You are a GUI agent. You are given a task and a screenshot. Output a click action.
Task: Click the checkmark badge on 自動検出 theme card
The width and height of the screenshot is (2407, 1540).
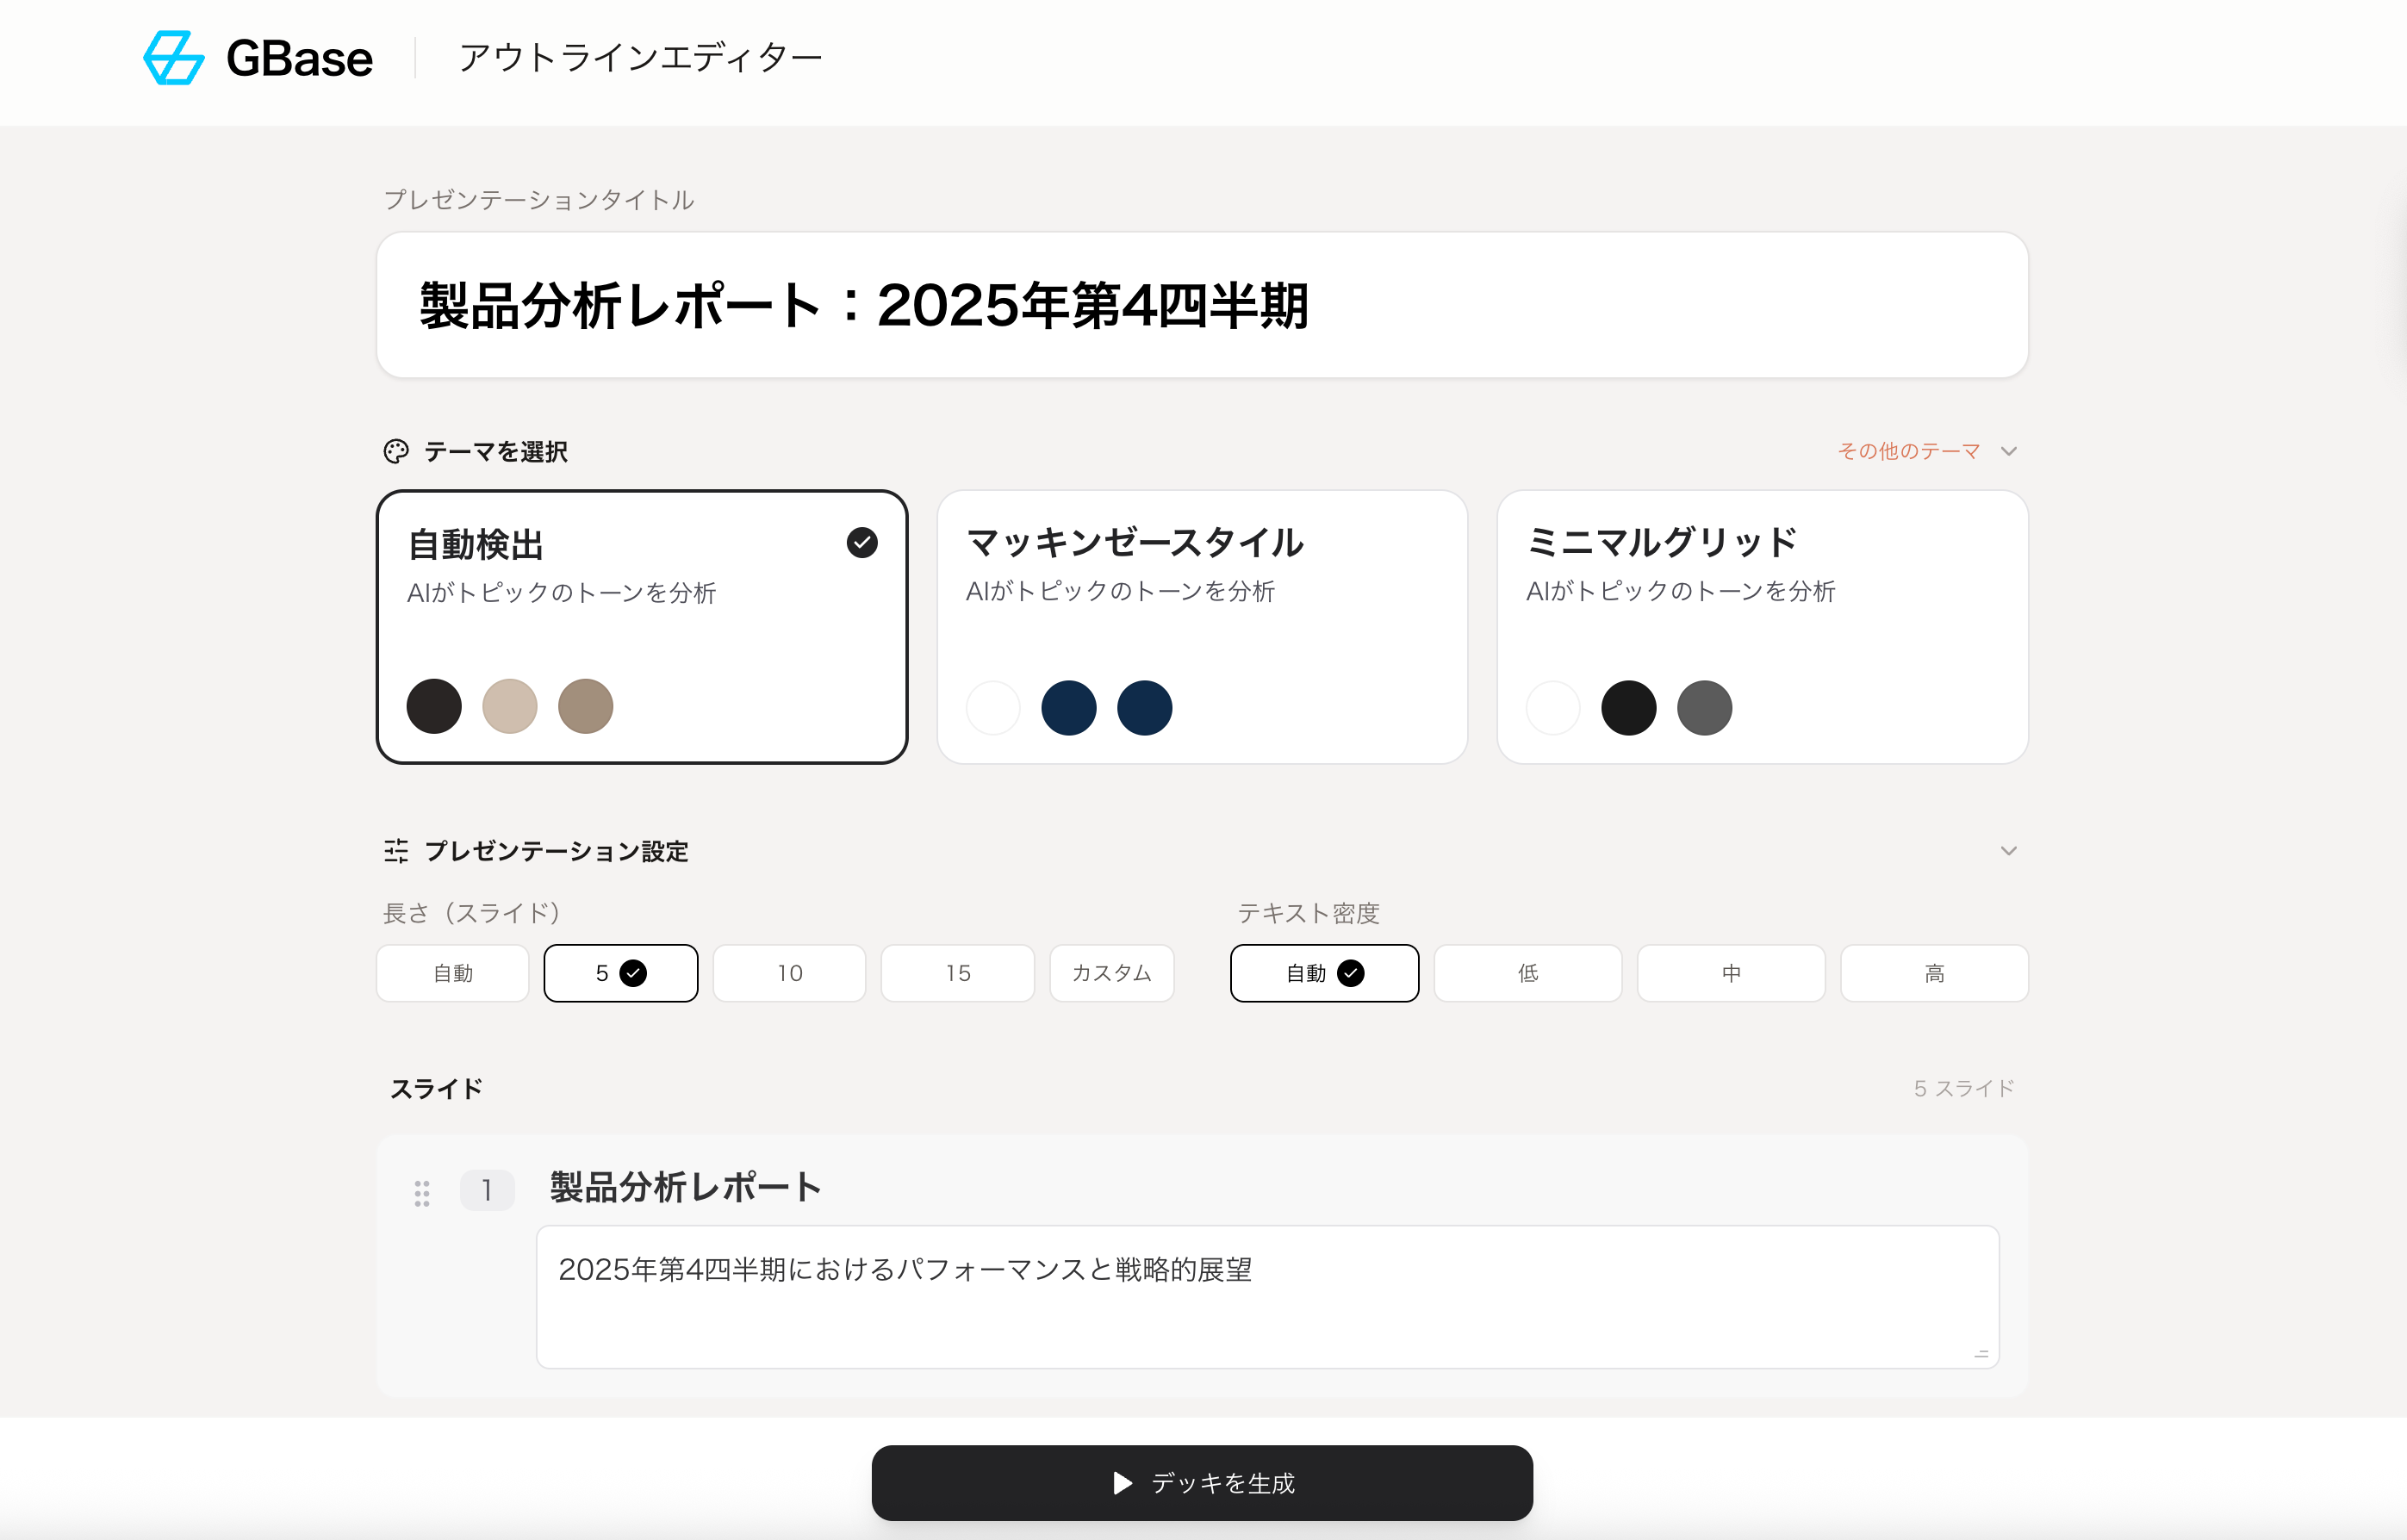[x=862, y=543]
